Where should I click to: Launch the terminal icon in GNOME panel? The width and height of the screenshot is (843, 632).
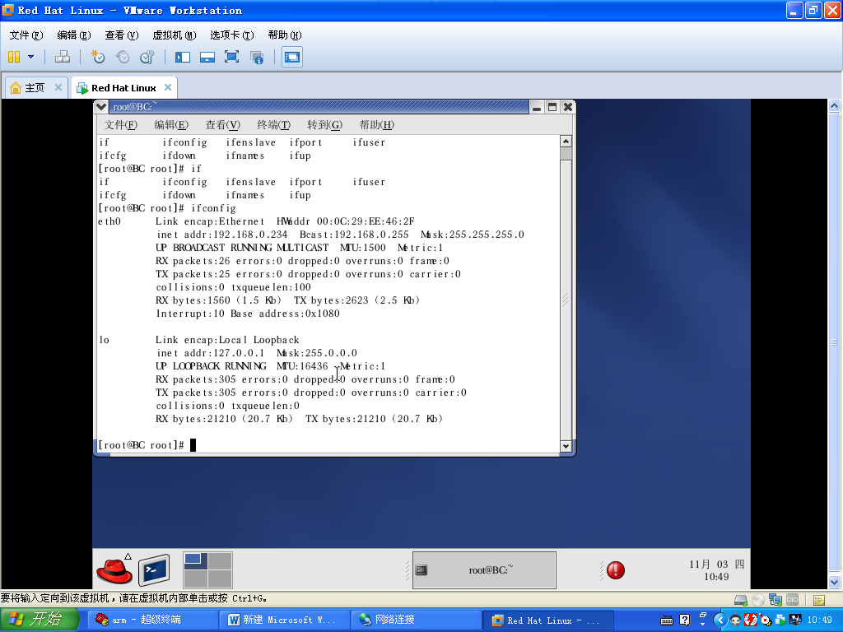tap(154, 569)
